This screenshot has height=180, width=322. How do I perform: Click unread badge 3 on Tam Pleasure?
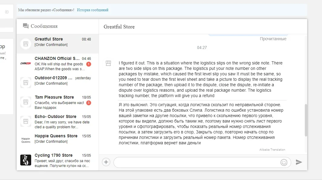click(89, 103)
